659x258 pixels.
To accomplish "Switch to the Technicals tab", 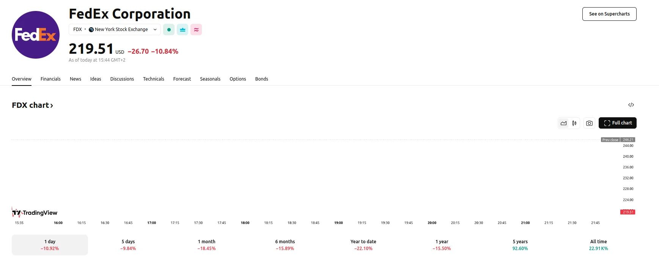I will point(153,79).
